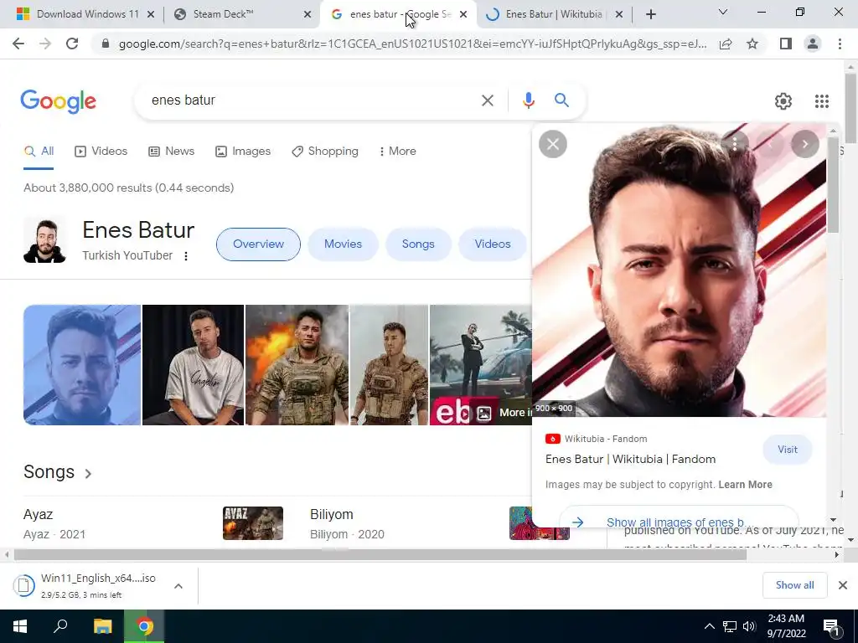
Task: Select the News search filter
Action: [171, 151]
